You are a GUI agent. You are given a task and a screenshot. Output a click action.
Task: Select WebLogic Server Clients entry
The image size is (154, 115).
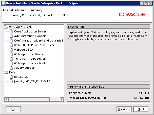point(30,63)
